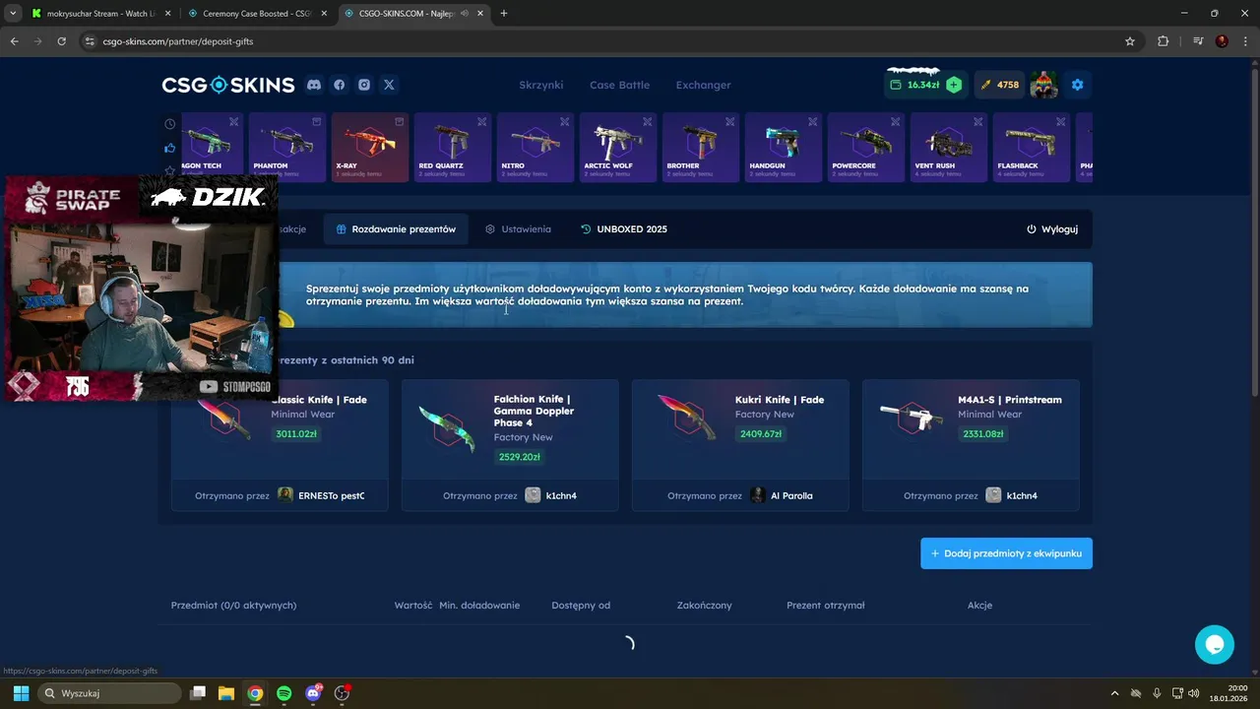Image resolution: width=1260 pixels, height=709 pixels.
Task: Open the X (Twitter) icon in header
Action: click(389, 85)
